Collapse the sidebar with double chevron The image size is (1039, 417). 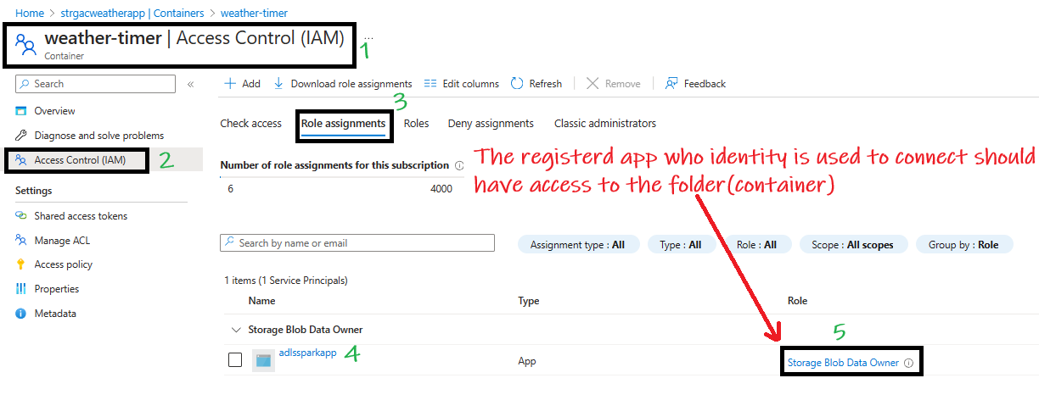pyautogui.click(x=191, y=84)
